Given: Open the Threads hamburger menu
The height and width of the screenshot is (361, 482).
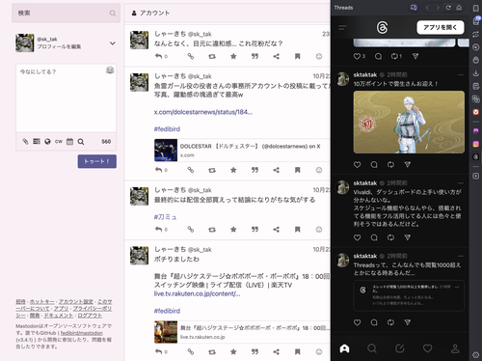Looking at the screenshot, I should (342, 28).
